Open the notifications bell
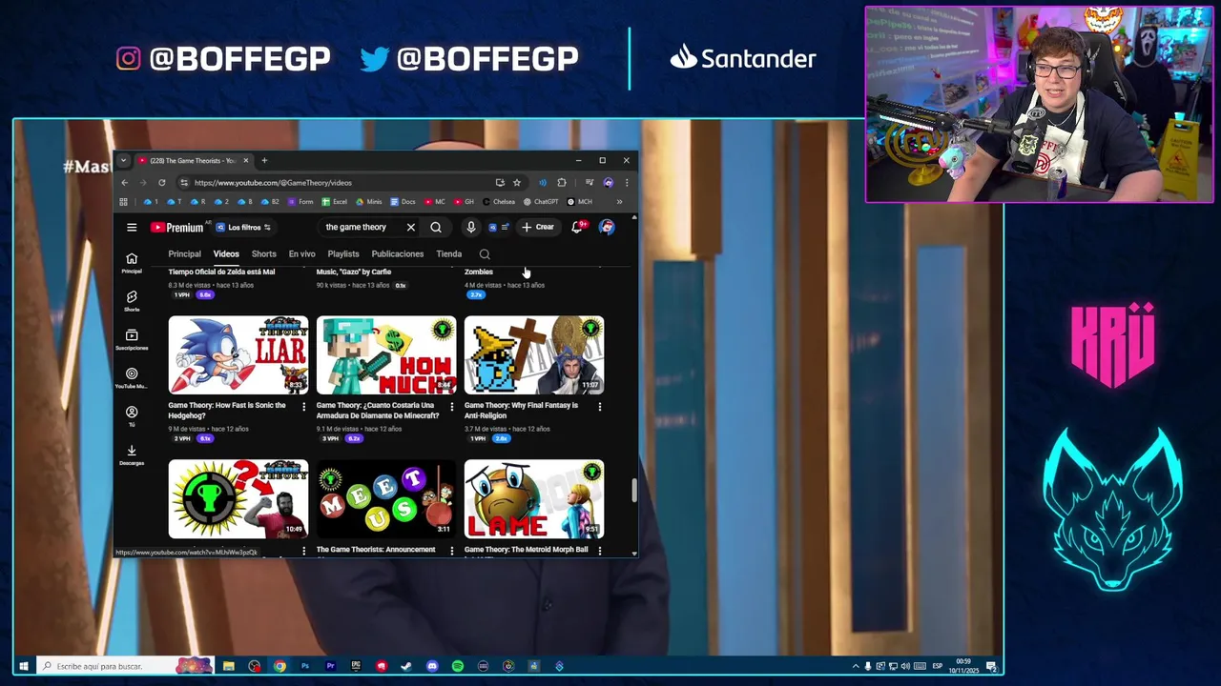 (x=577, y=228)
